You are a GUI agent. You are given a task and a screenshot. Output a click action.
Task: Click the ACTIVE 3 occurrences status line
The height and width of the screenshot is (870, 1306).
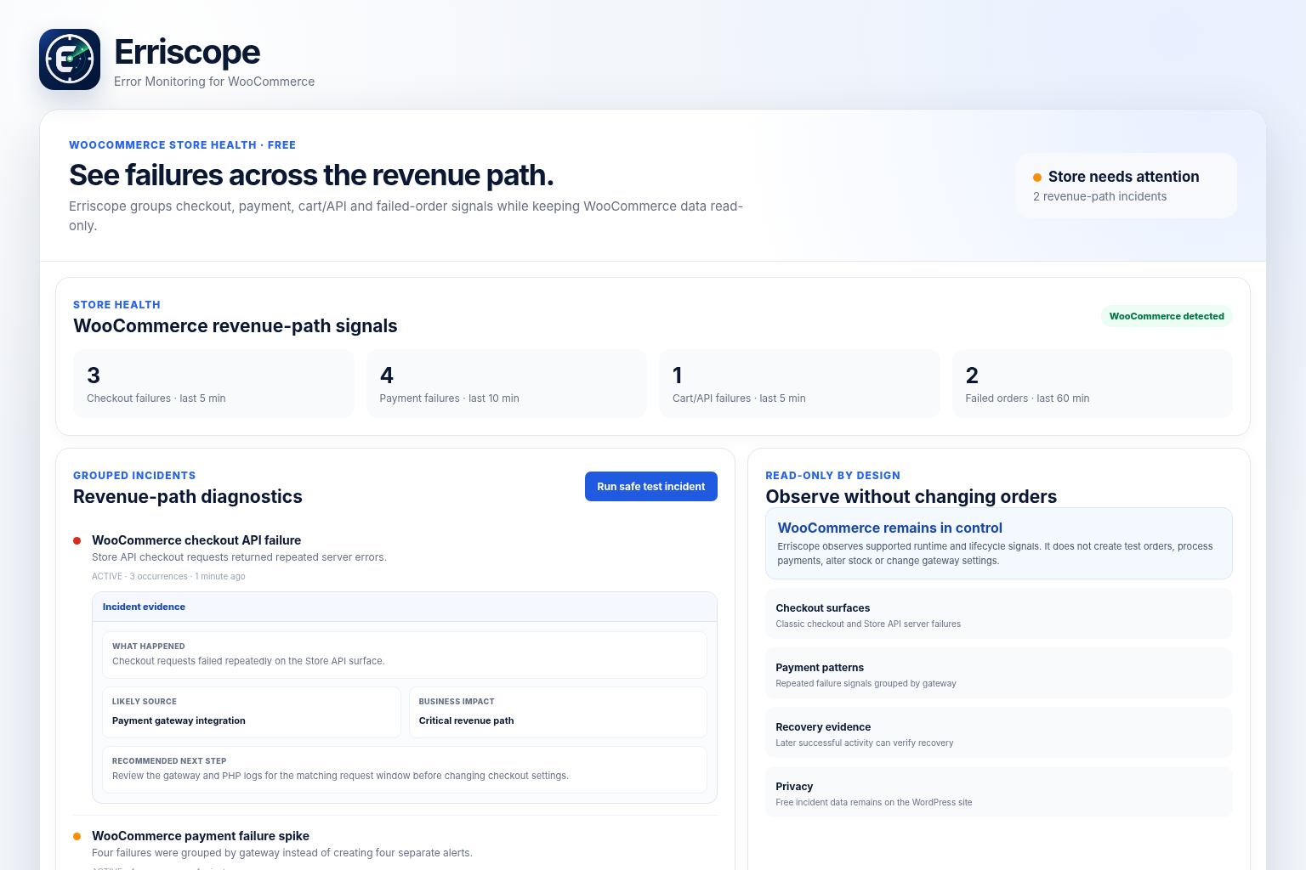[168, 576]
